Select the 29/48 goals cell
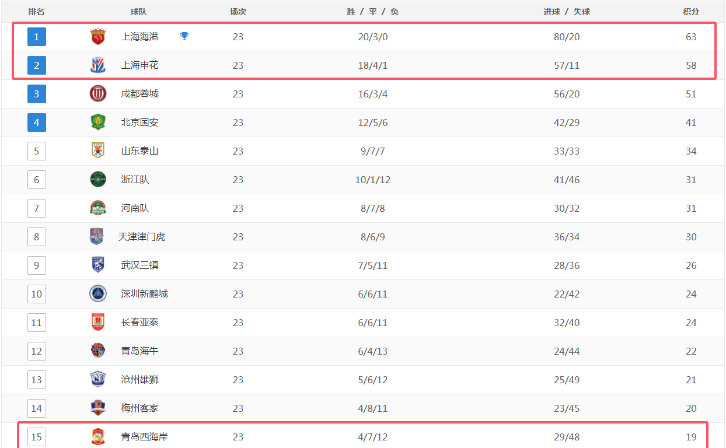 pos(567,437)
